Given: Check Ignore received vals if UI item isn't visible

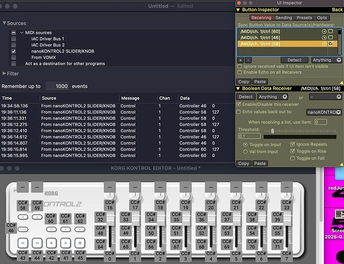Looking at the screenshot, I should click(x=240, y=67).
